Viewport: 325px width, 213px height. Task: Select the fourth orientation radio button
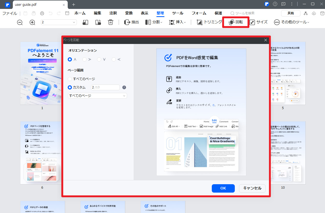point(114,59)
